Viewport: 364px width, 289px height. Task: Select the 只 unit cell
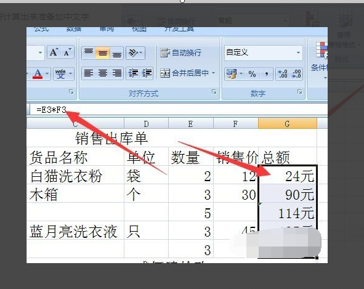[146, 230]
